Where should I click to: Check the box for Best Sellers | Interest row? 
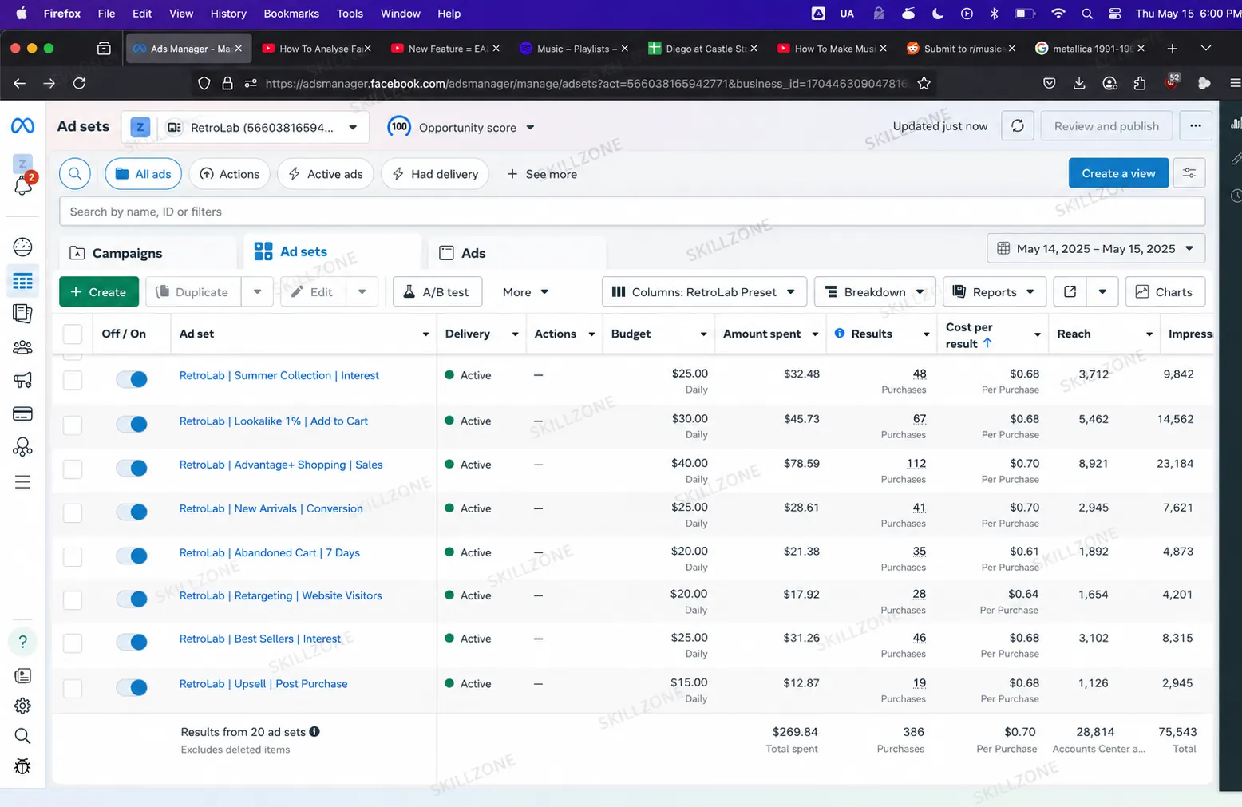pos(73,643)
